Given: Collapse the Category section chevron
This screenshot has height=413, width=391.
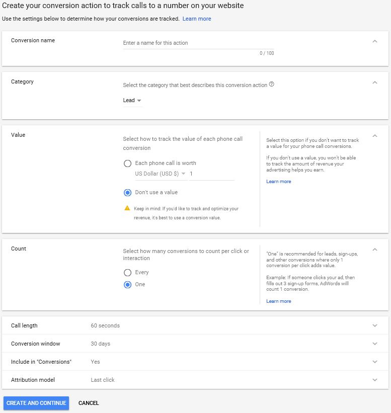Looking at the screenshot, I should 375,82.
